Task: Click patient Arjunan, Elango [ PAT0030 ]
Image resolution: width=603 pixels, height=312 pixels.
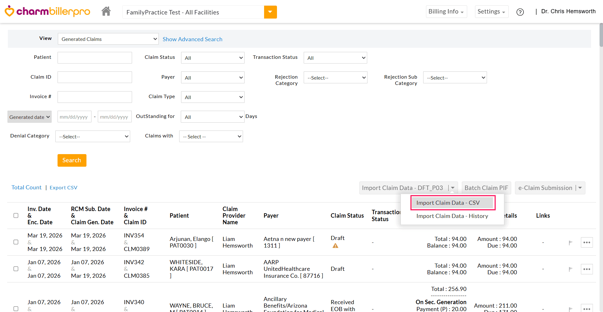Action: 191,242
